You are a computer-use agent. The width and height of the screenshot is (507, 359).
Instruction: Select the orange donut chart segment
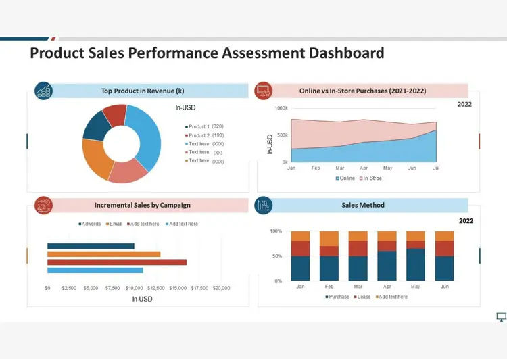point(95,157)
